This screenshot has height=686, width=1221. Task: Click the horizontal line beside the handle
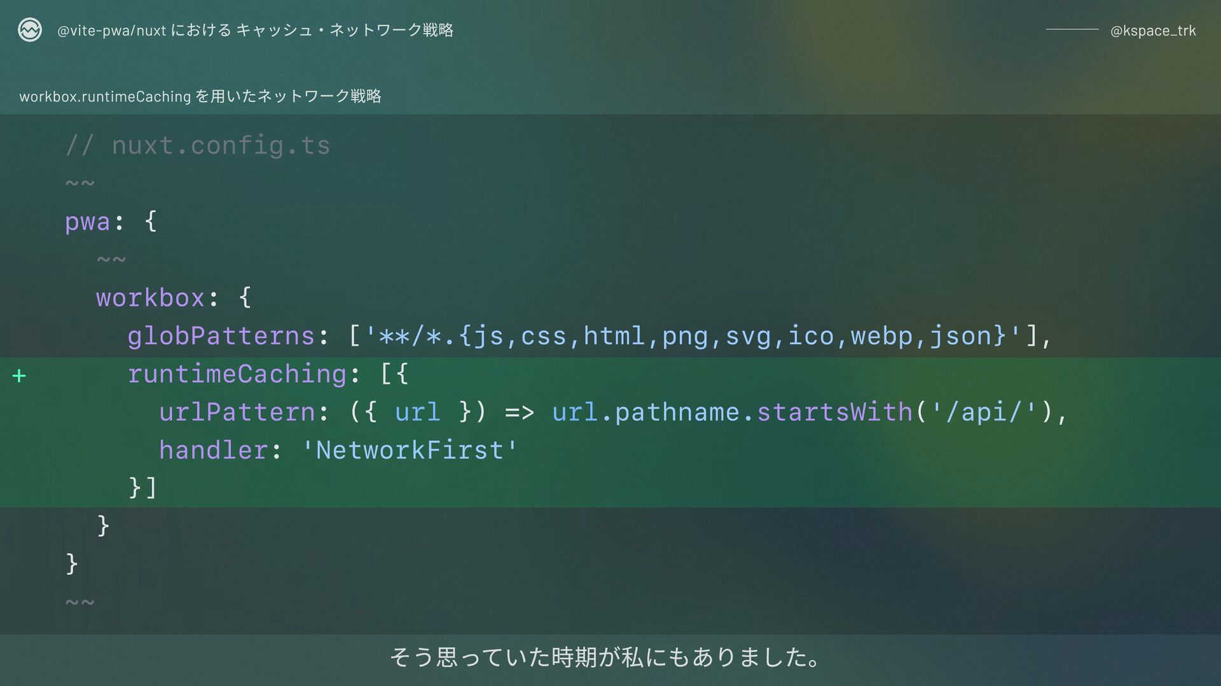1072,30
